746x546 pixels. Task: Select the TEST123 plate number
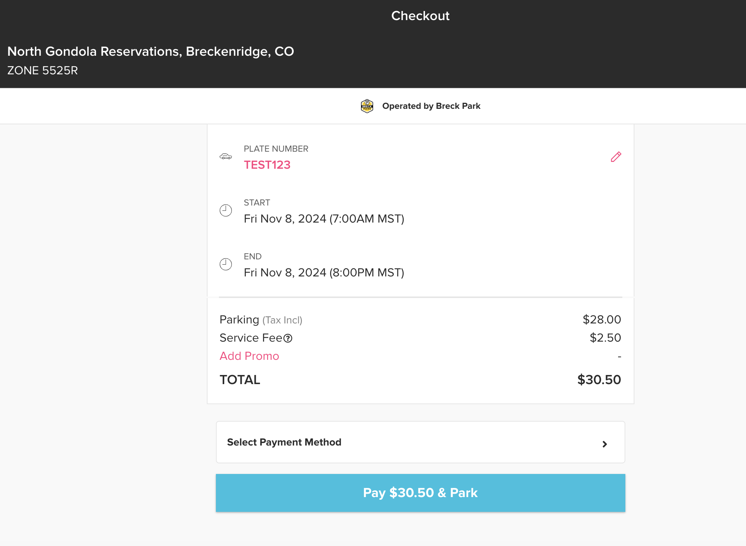pyautogui.click(x=267, y=165)
